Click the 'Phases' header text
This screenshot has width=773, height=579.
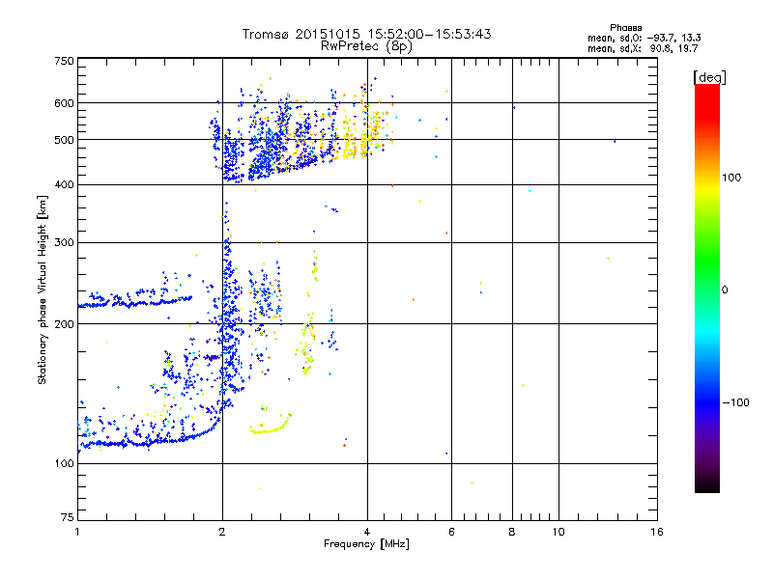pos(625,28)
